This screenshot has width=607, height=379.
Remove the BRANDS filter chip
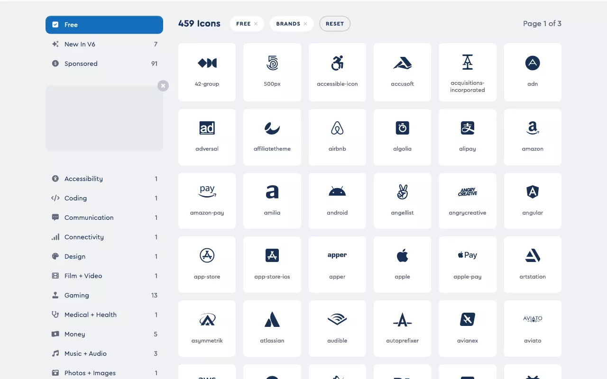(305, 24)
